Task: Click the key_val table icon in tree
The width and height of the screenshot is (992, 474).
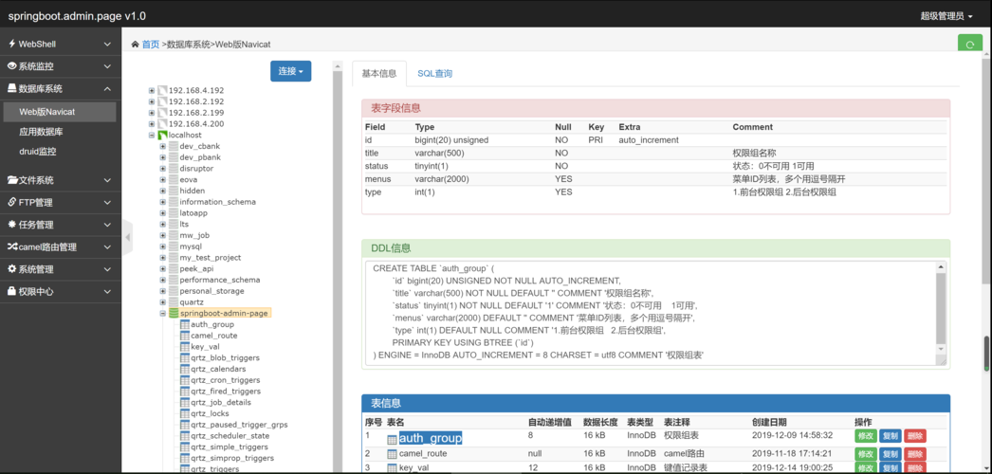Action: (185, 346)
